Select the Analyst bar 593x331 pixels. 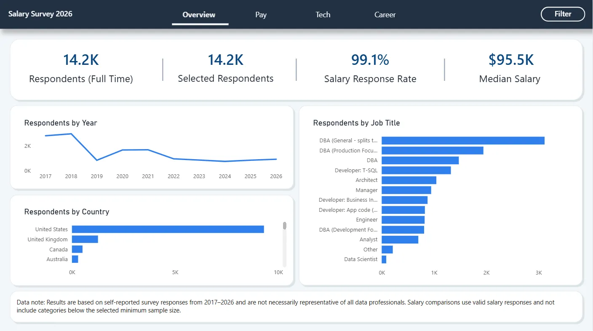coord(400,240)
